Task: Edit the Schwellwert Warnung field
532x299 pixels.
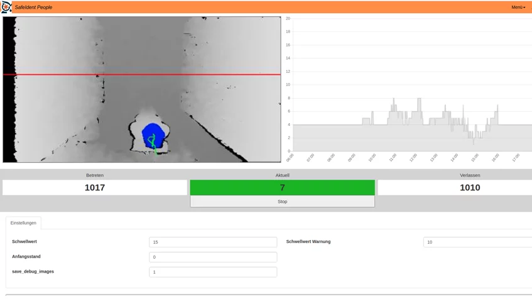Action: 477,242
